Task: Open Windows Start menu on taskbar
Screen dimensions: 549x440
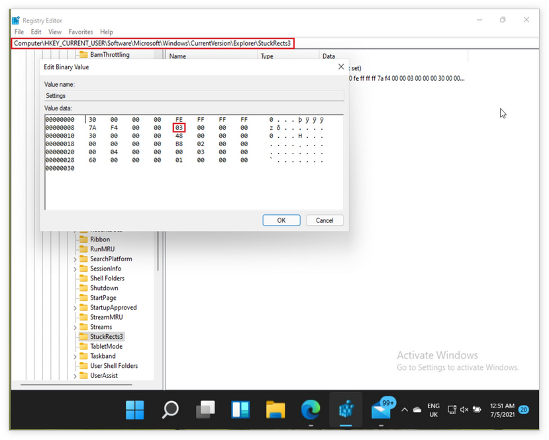Action: click(x=135, y=410)
